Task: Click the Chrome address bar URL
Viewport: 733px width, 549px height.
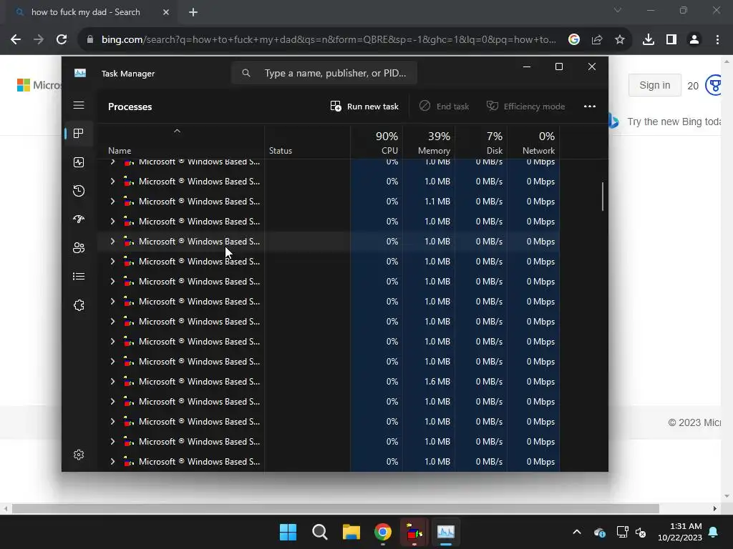Action: (329, 40)
